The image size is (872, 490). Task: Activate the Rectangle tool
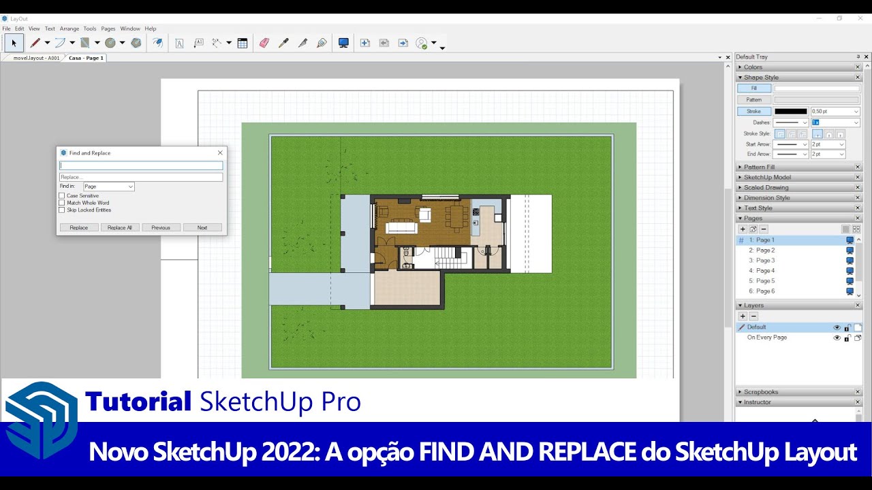pyautogui.click(x=85, y=43)
